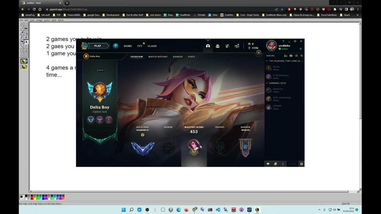Pick the black color swatch in palette
The height and width of the screenshot is (214, 381).
point(26,196)
